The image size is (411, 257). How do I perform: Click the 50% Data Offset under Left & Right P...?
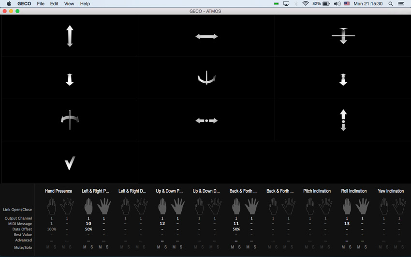(x=88, y=229)
